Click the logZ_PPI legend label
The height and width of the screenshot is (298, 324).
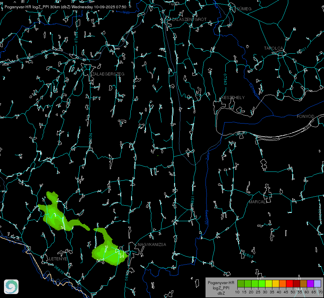(x=221, y=288)
